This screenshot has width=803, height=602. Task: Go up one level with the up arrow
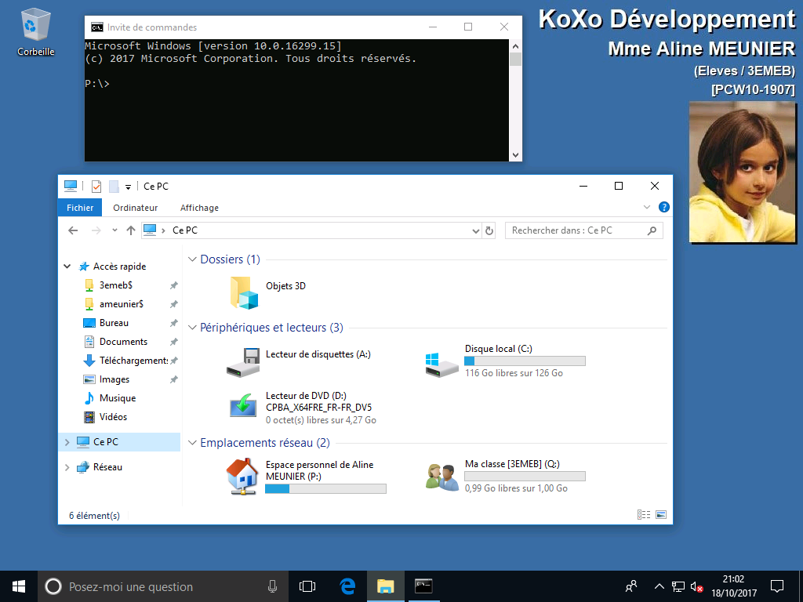[131, 231]
